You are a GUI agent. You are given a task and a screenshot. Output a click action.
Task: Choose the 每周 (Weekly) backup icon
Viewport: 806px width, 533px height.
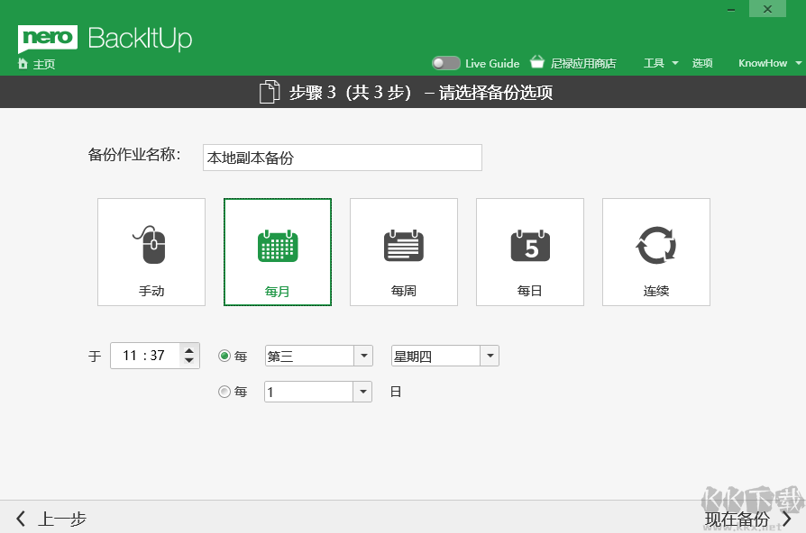403,250
